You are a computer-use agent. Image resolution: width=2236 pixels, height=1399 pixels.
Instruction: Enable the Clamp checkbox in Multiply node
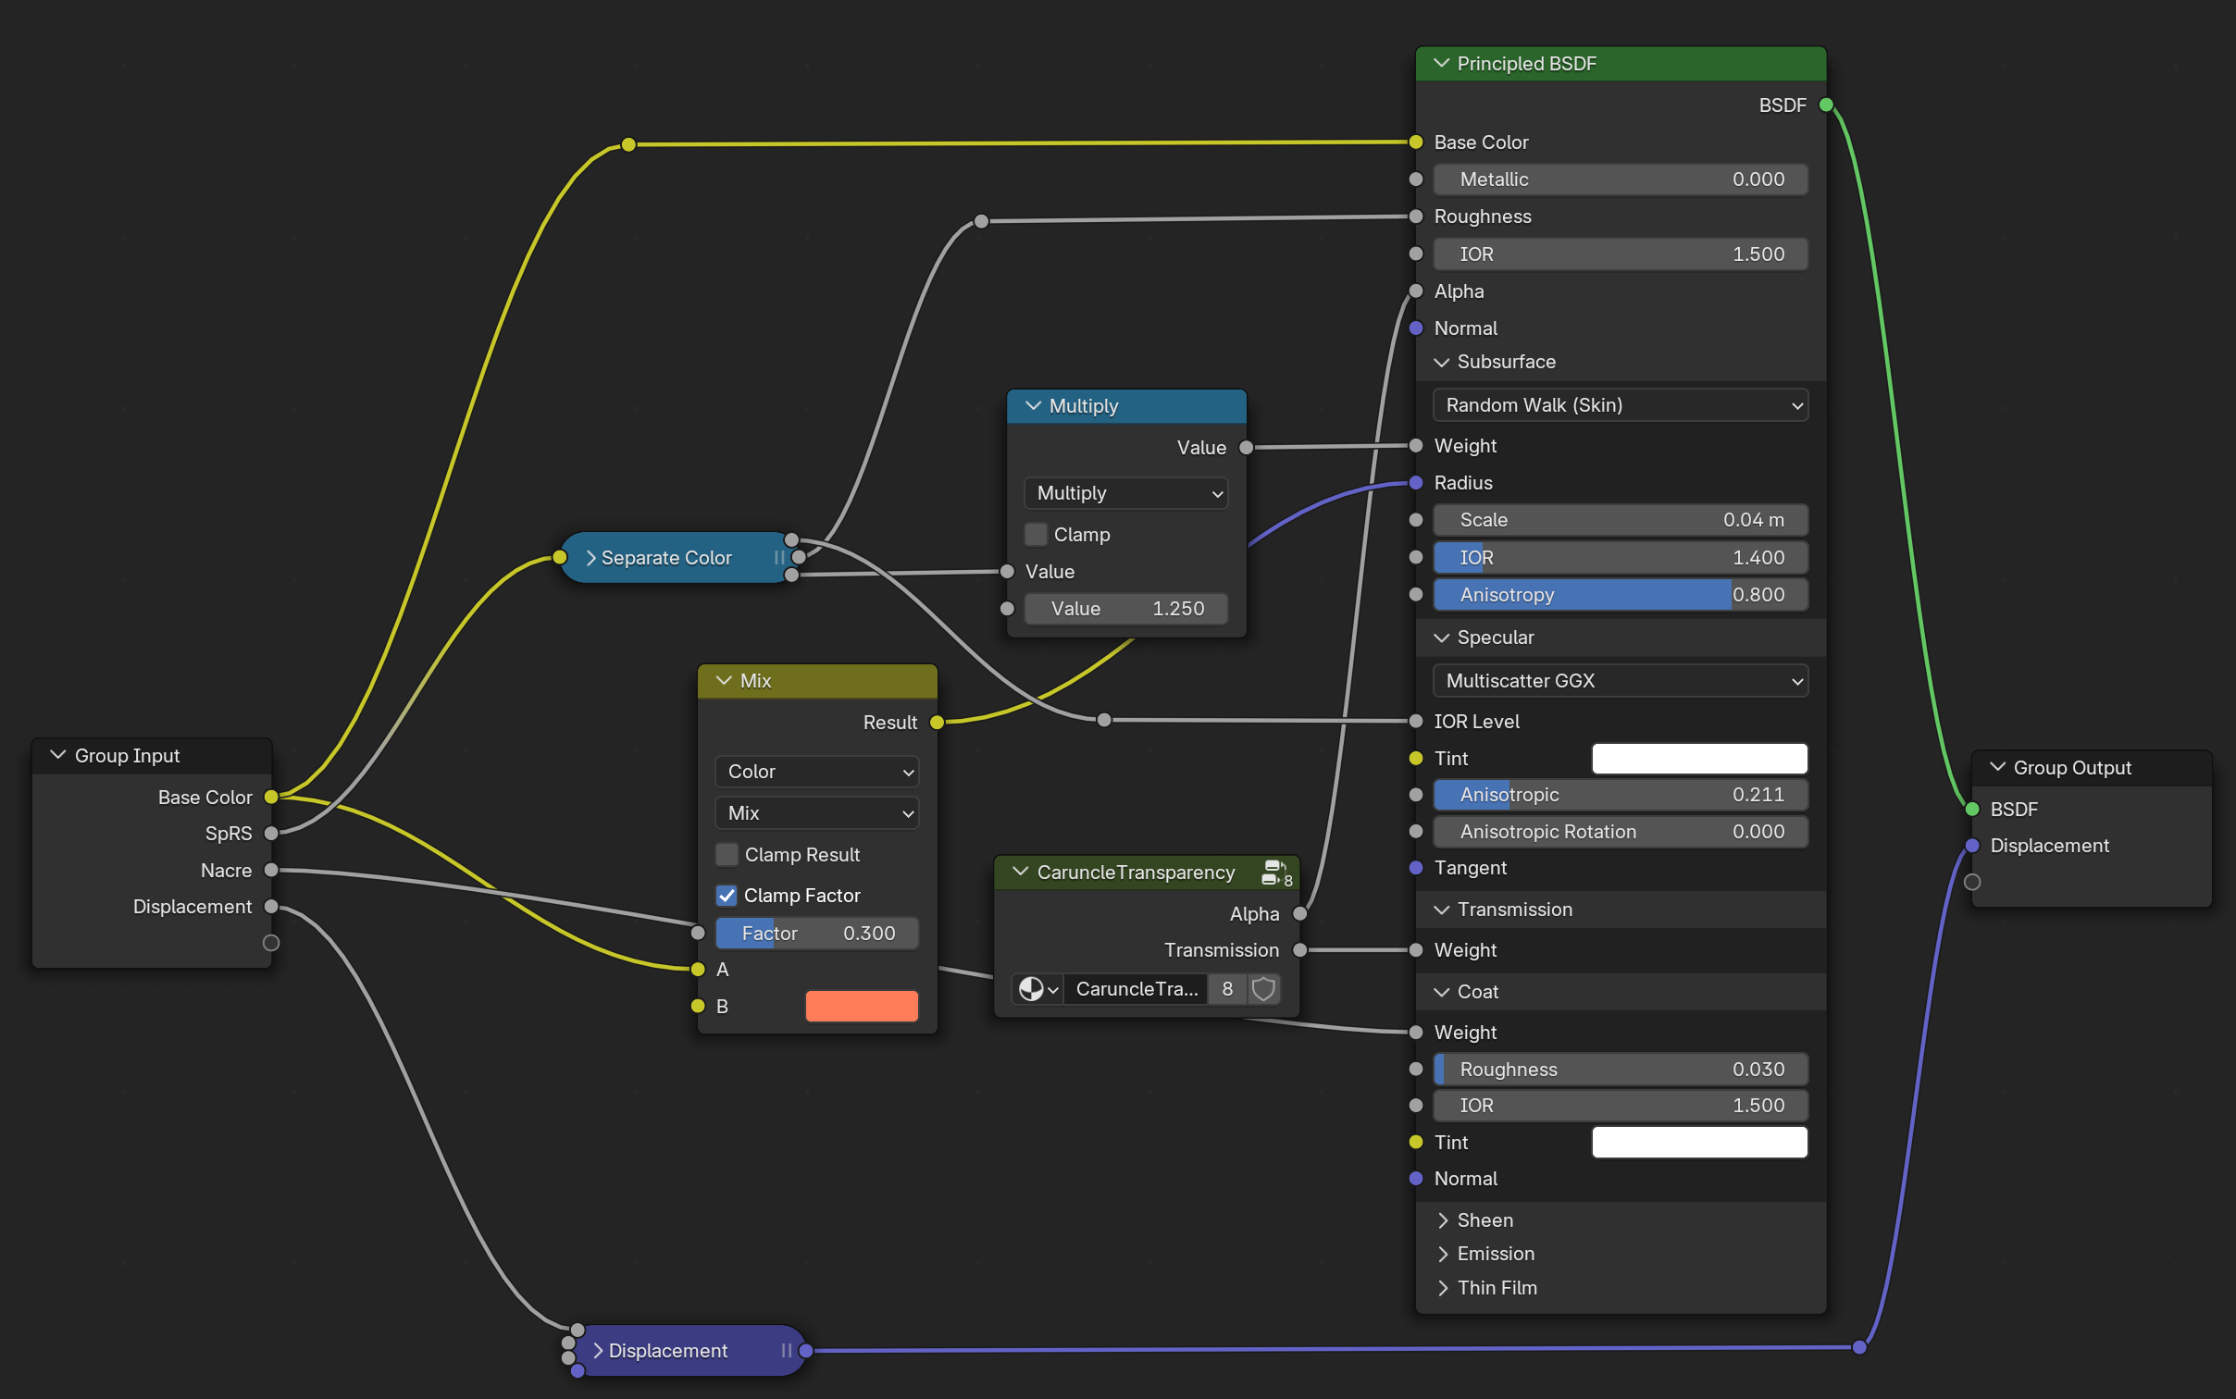pyautogui.click(x=1037, y=535)
